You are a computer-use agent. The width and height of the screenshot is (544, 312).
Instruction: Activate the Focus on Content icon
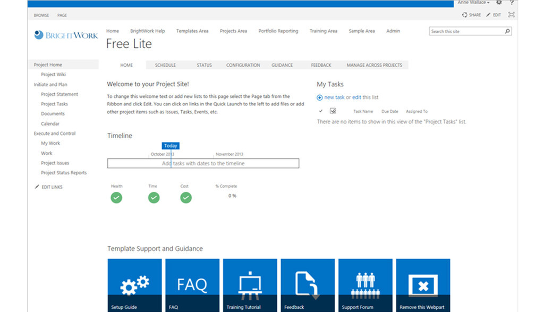(x=511, y=15)
